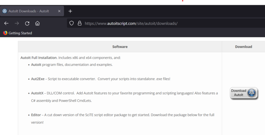265x135 pixels.
Task: Go back using the back arrow
Action: 7,23
